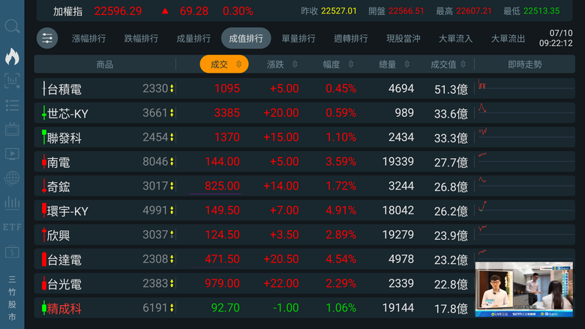This screenshot has width=585, height=329.
Task: Open the floating live video window
Action: click(523, 289)
